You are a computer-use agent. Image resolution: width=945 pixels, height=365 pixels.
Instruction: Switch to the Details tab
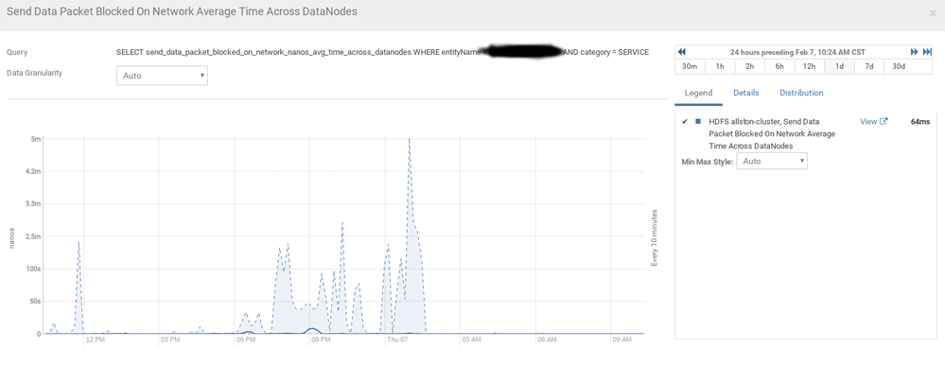point(746,93)
